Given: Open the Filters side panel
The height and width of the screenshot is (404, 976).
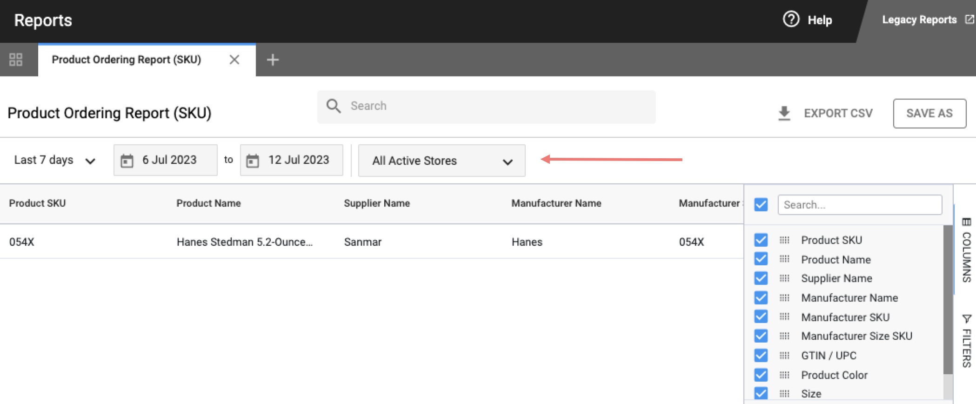Looking at the screenshot, I should pyautogui.click(x=966, y=341).
